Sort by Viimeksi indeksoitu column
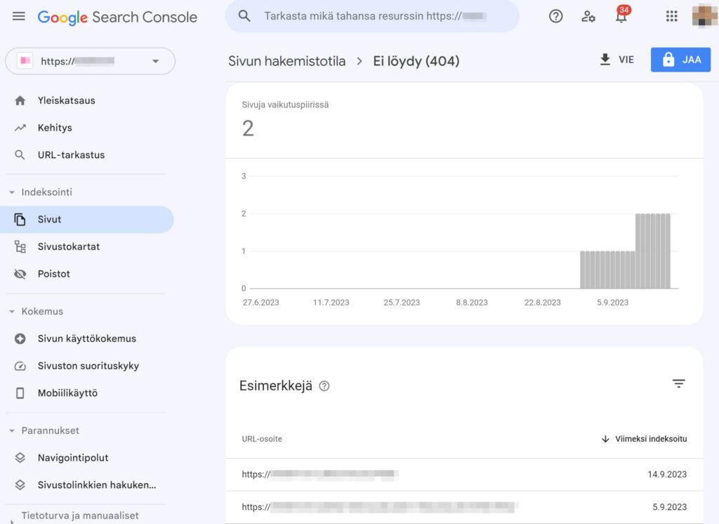The height and width of the screenshot is (524, 719). click(x=644, y=439)
